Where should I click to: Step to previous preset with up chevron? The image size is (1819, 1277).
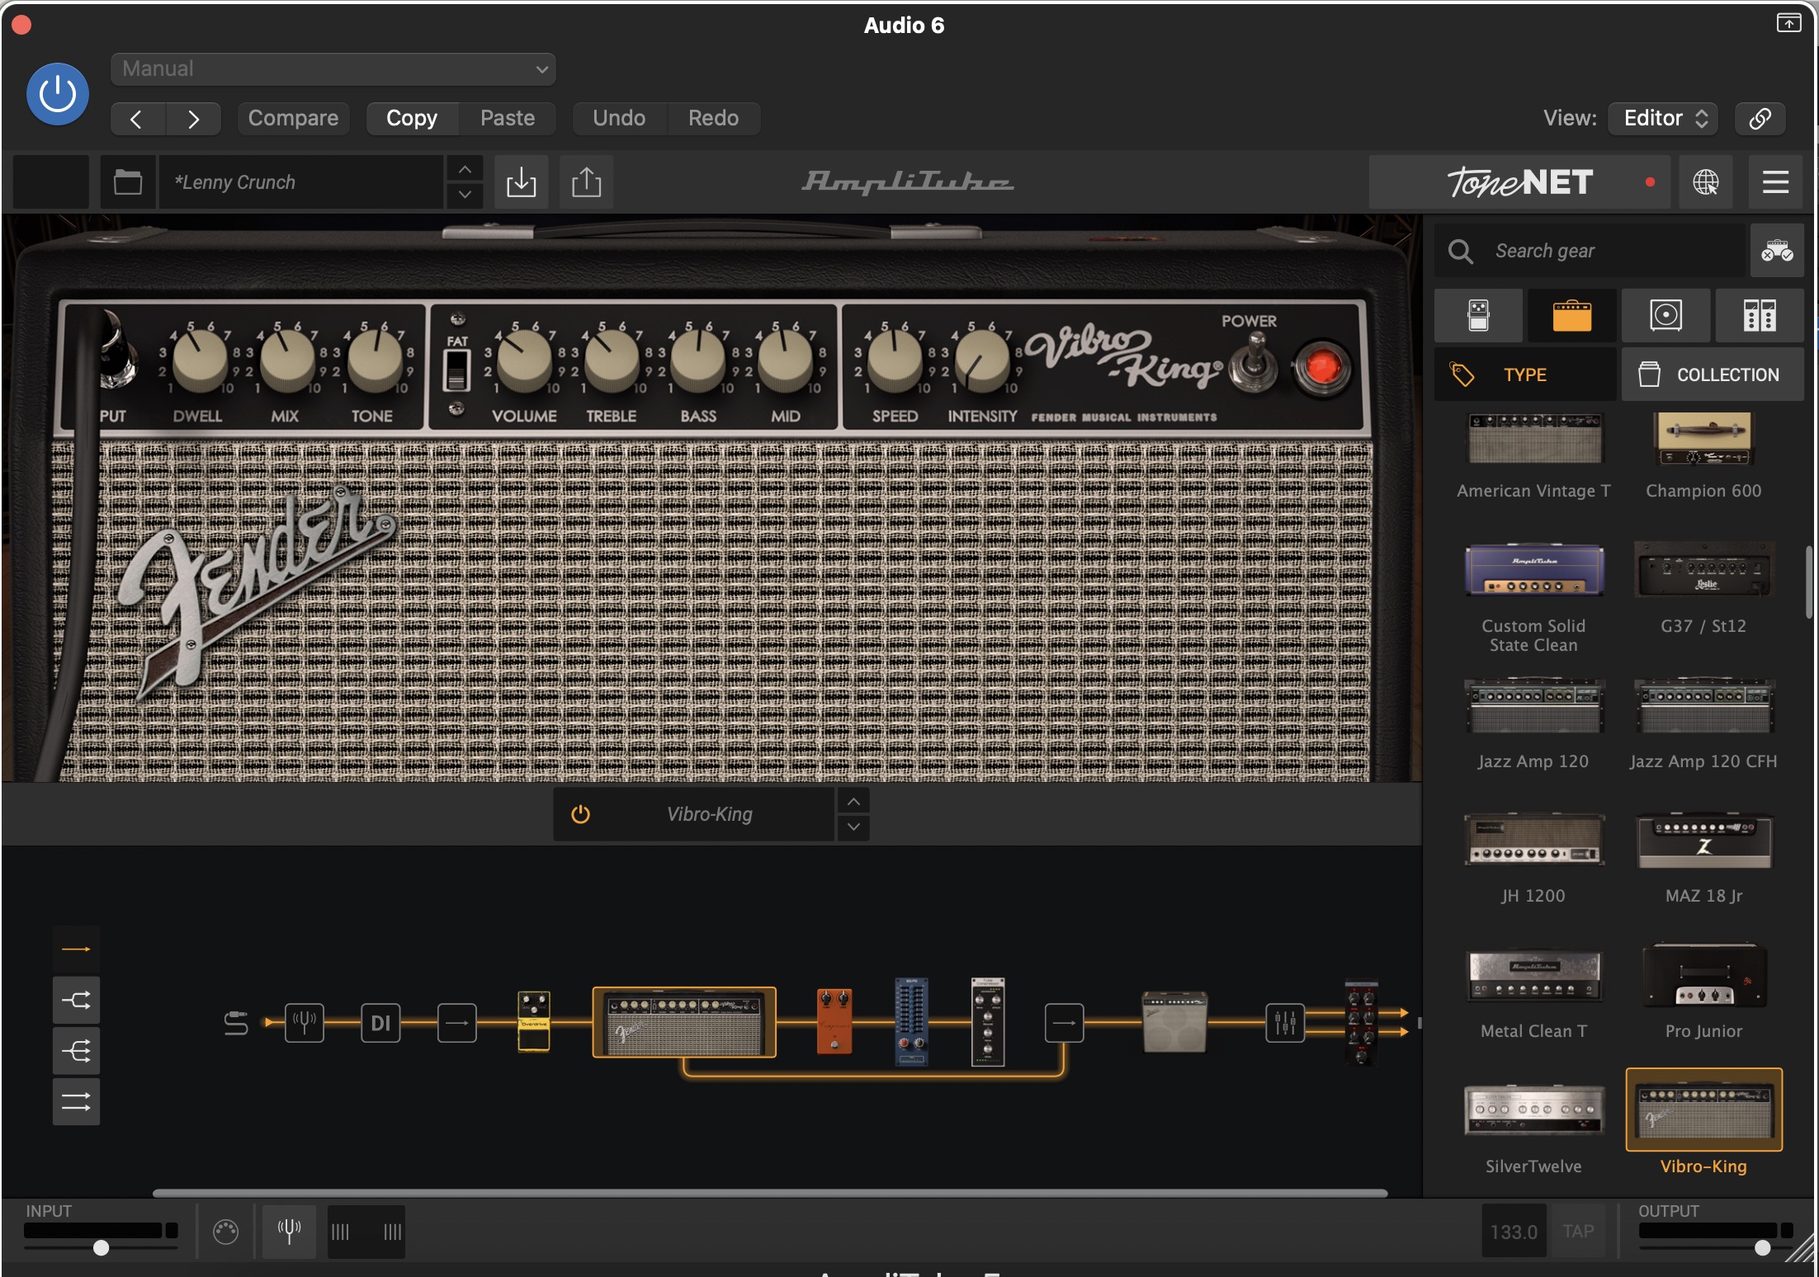tap(465, 169)
